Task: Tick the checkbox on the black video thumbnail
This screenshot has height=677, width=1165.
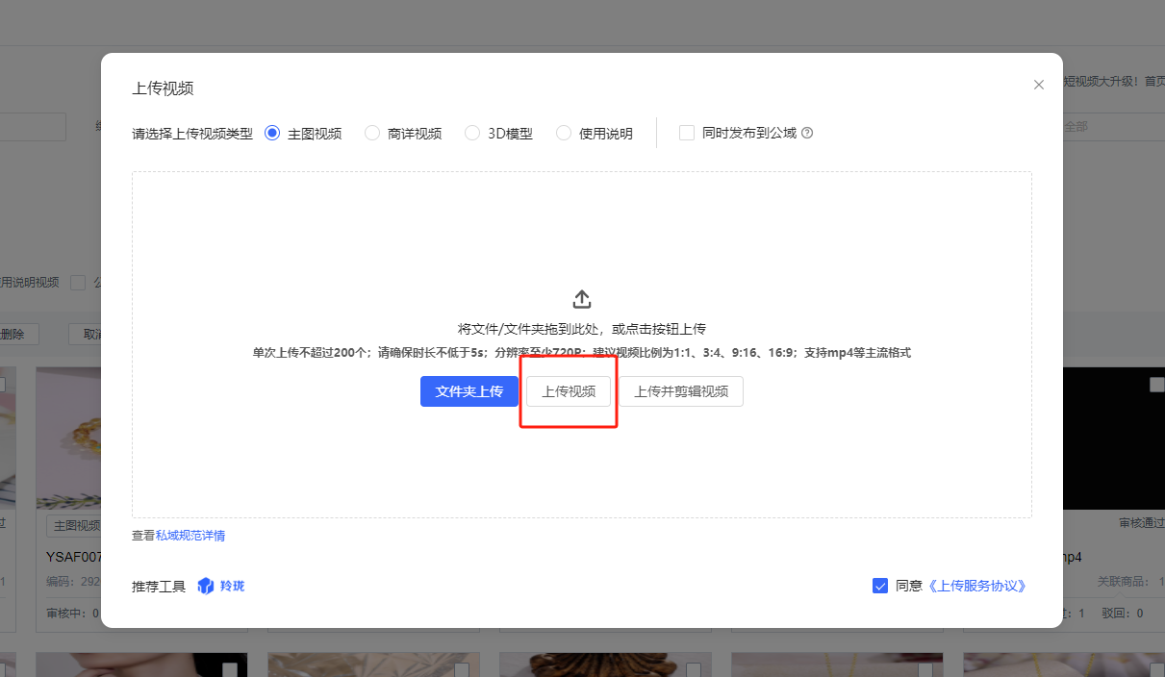Action: pyautogui.click(x=1156, y=385)
